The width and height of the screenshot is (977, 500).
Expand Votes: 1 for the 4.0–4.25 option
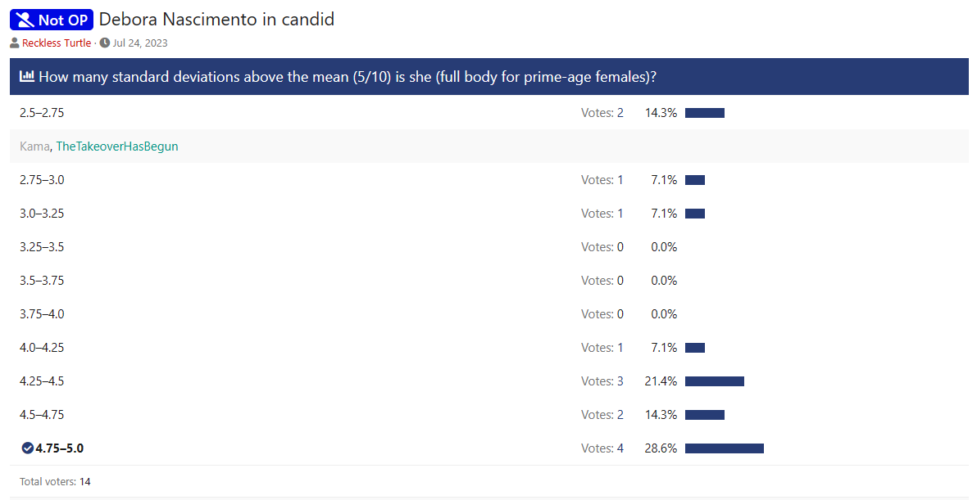coord(602,348)
